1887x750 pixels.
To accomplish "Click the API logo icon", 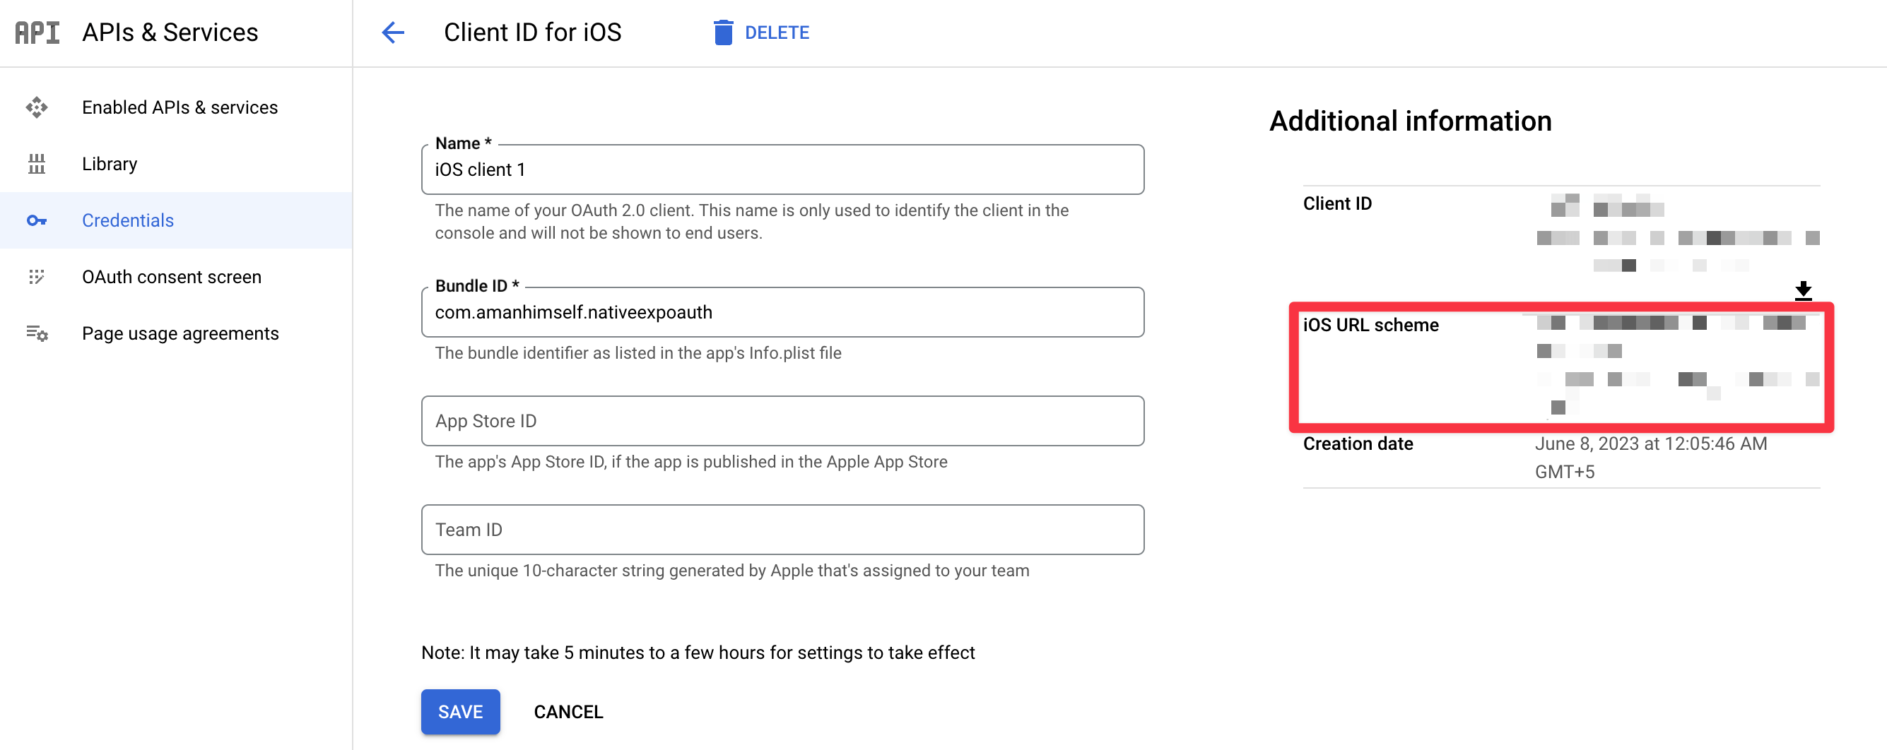I will pyautogui.click(x=37, y=32).
